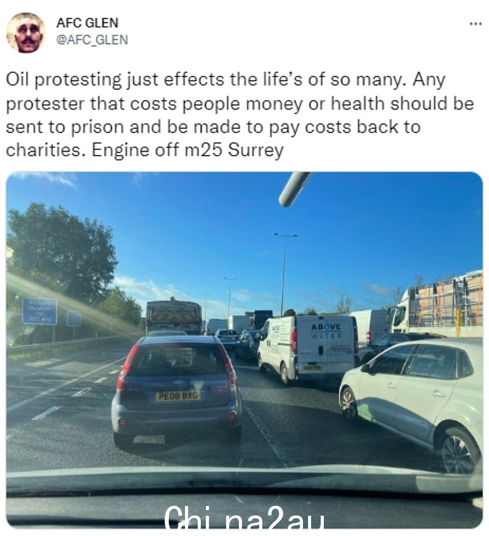Click the Above Water van in the photo
This screenshot has width=489, height=536.
(307, 348)
